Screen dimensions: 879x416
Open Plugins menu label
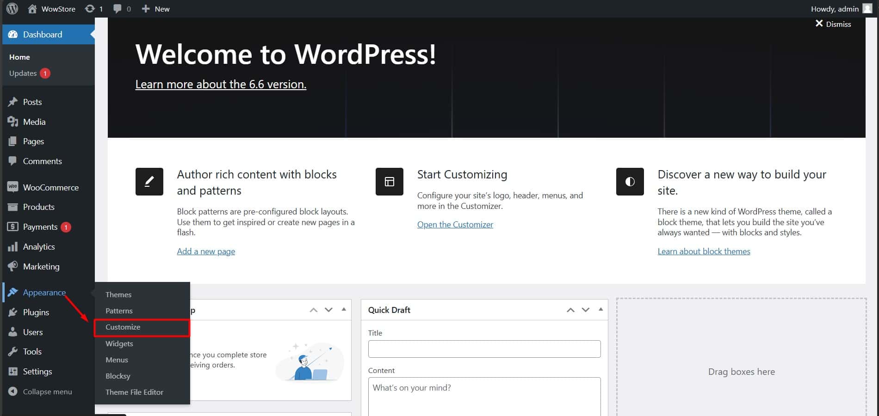pos(36,312)
